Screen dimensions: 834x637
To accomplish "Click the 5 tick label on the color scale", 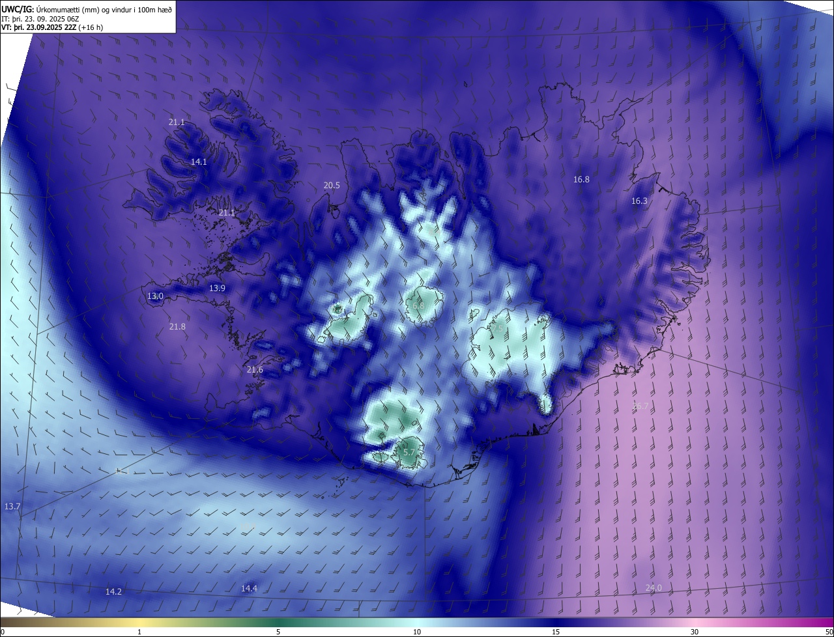I will coord(278,632).
